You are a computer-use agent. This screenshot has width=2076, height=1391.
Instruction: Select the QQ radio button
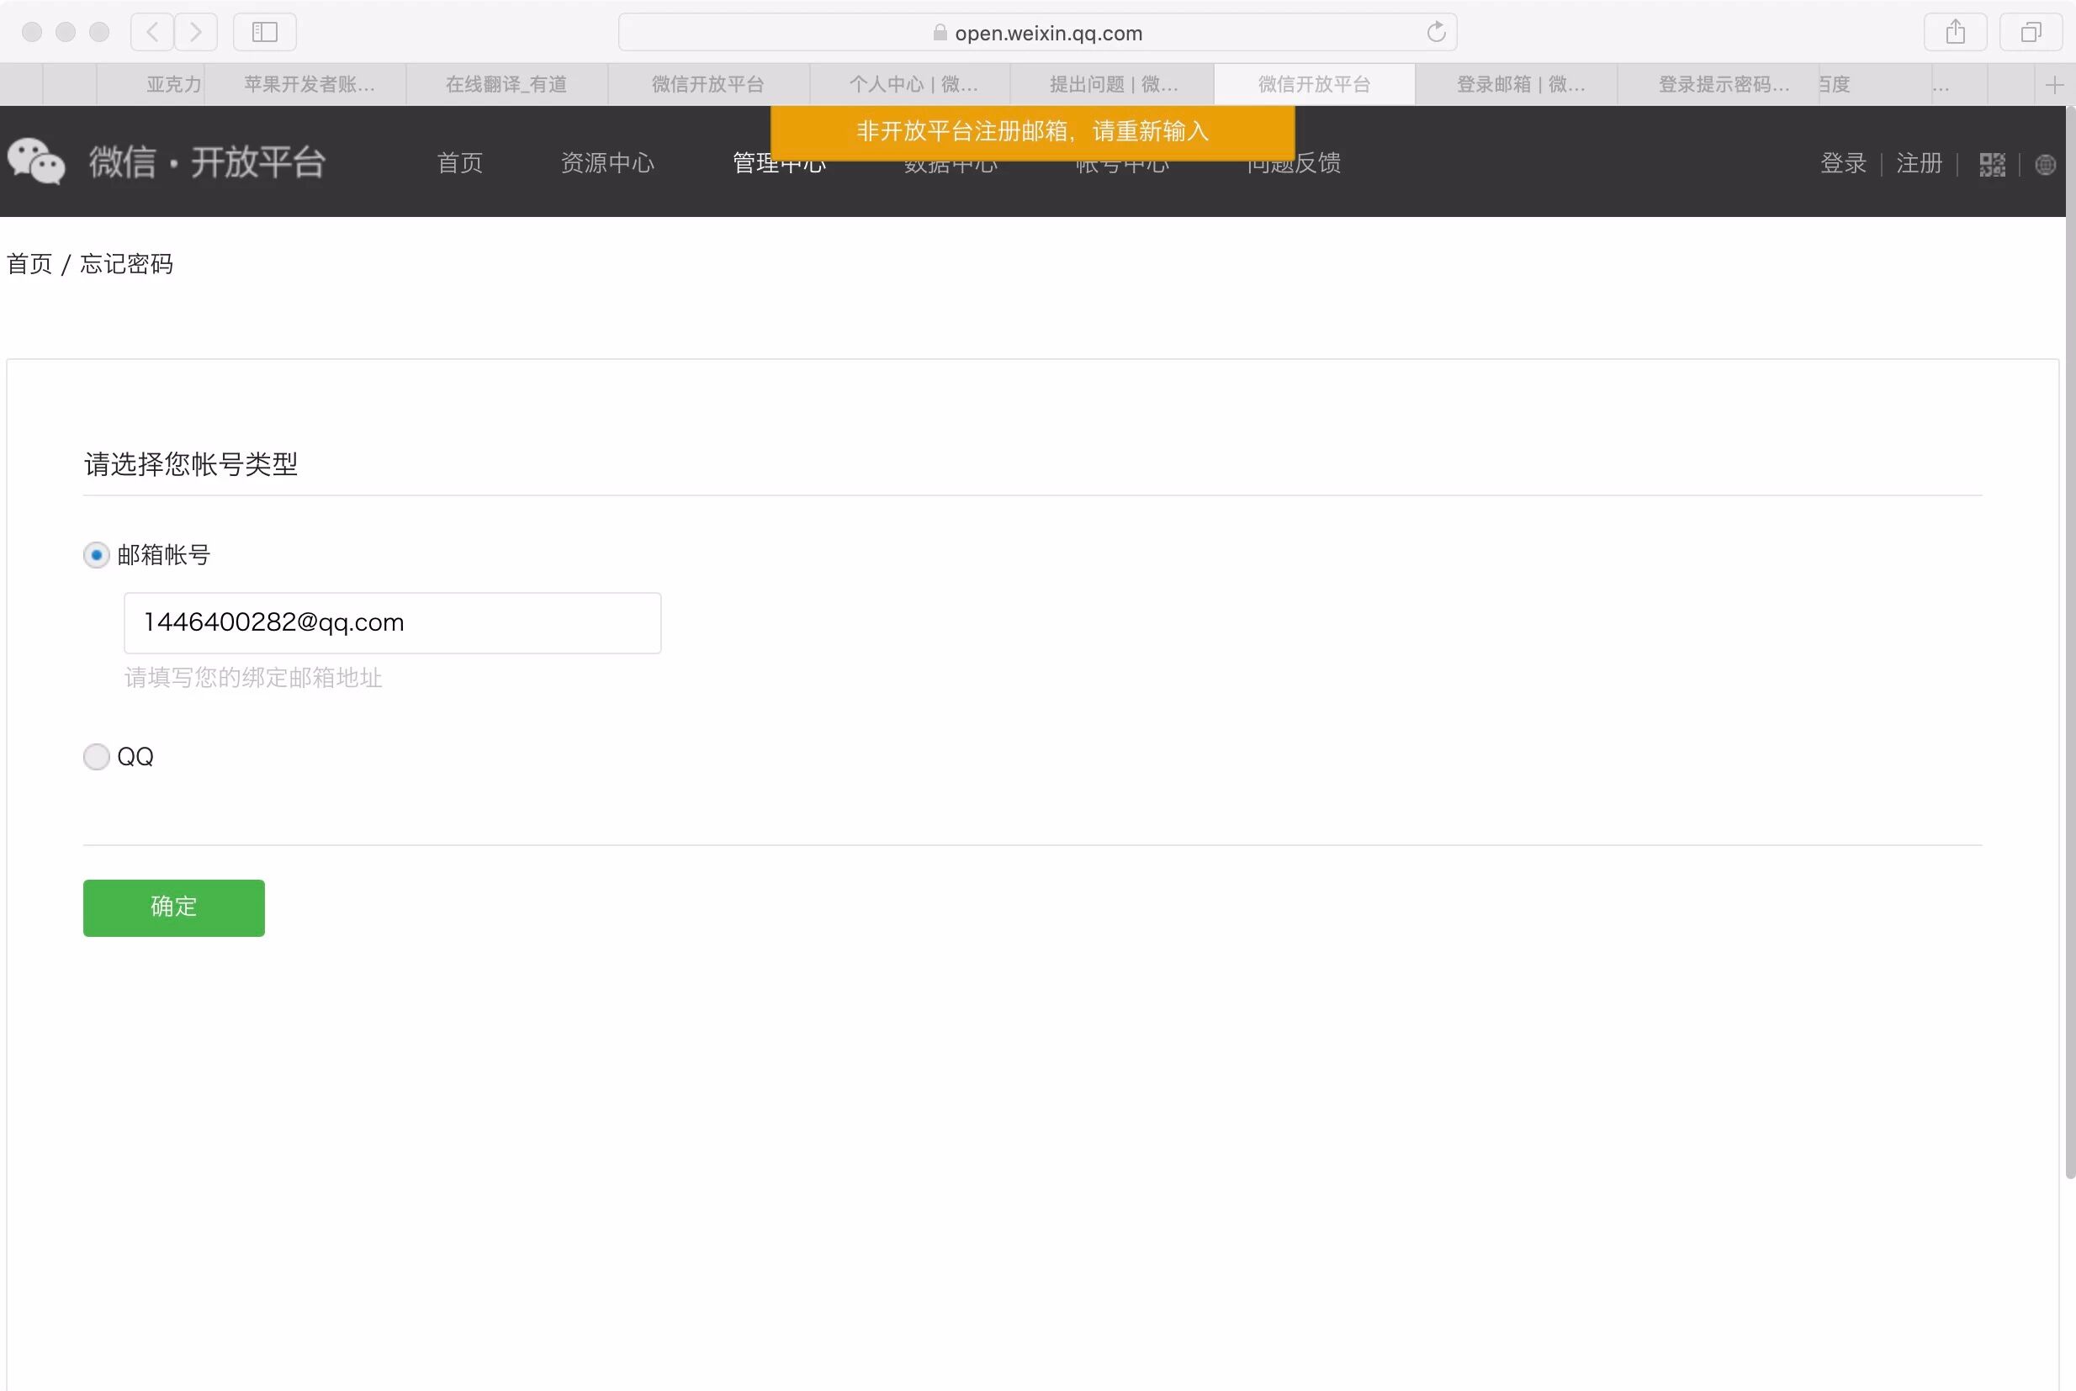point(97,757)
